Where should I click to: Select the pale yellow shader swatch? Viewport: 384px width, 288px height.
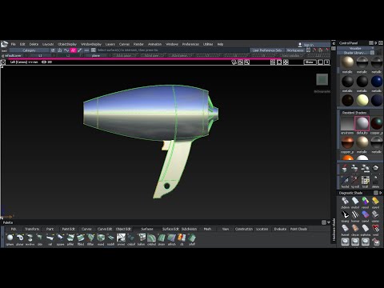coord(362,100)
